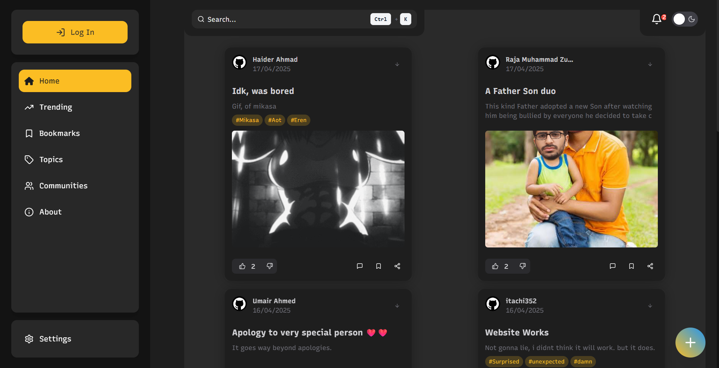Toggle the dark mode switch

(685, 19)
